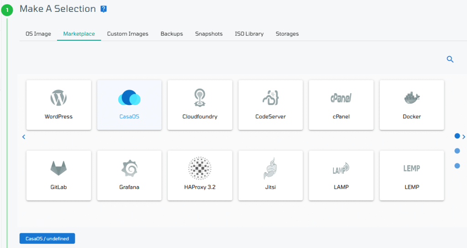
Task: Select the HAProxy 3.2 app icon
Action: [x=200, y=168]
